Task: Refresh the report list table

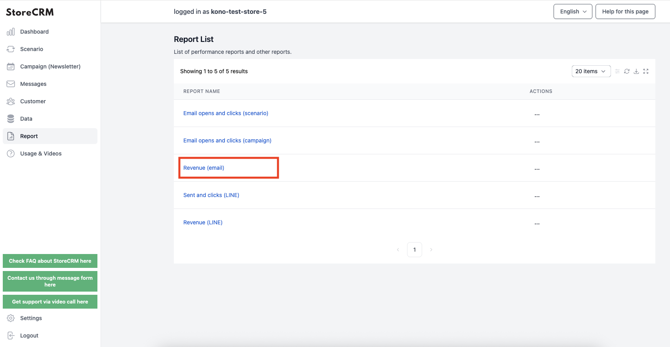Action: pyautogui.click(x=627, y=71)
